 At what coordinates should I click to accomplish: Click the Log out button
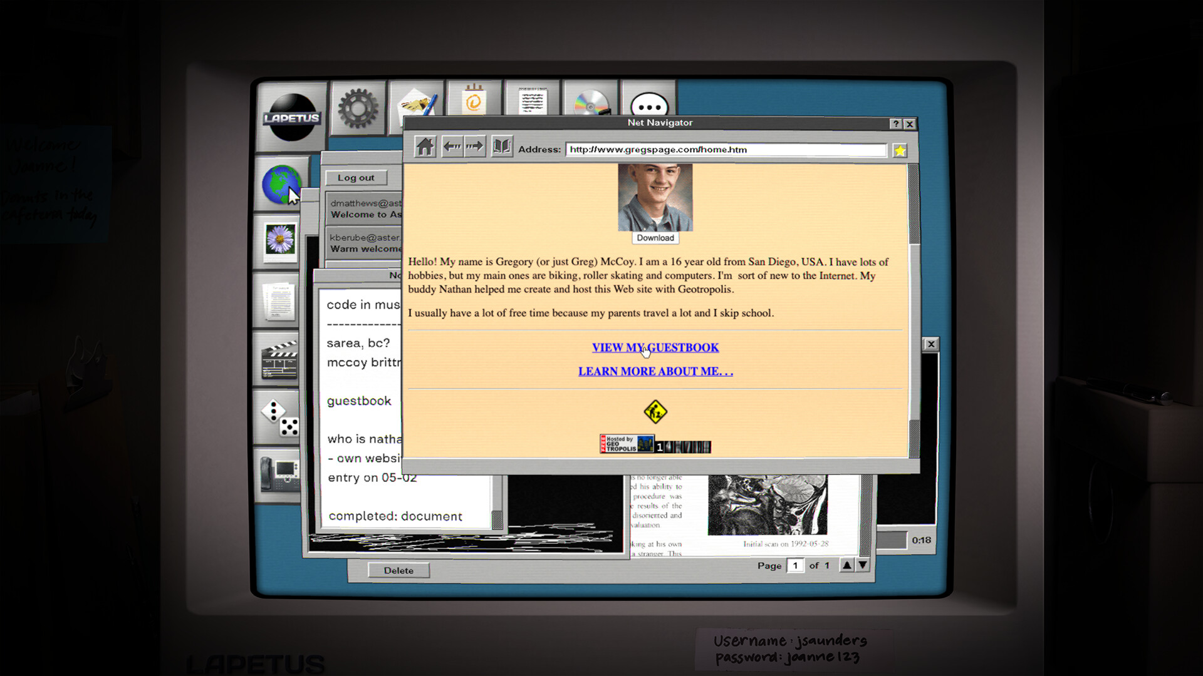356,178
